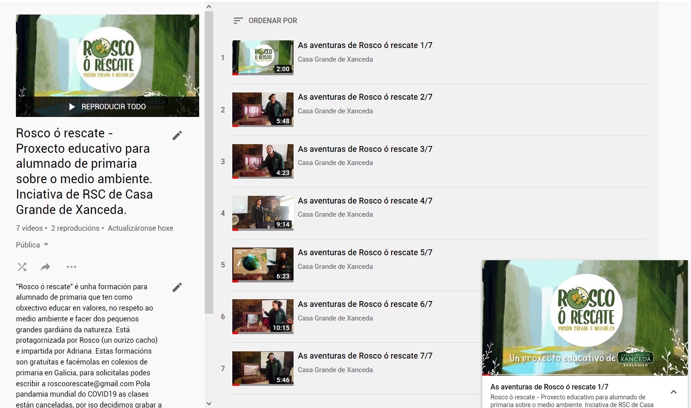Screen dimensions: 691x408
Task: Click the down arrow of sidebar scrollbar
Action: pos(209,403)
